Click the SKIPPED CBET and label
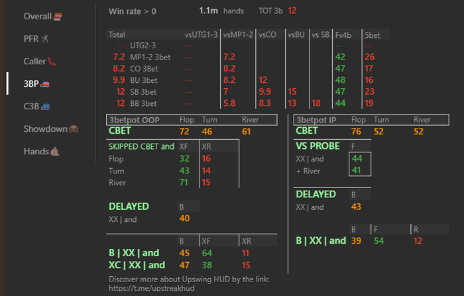 tap(141, 146)
